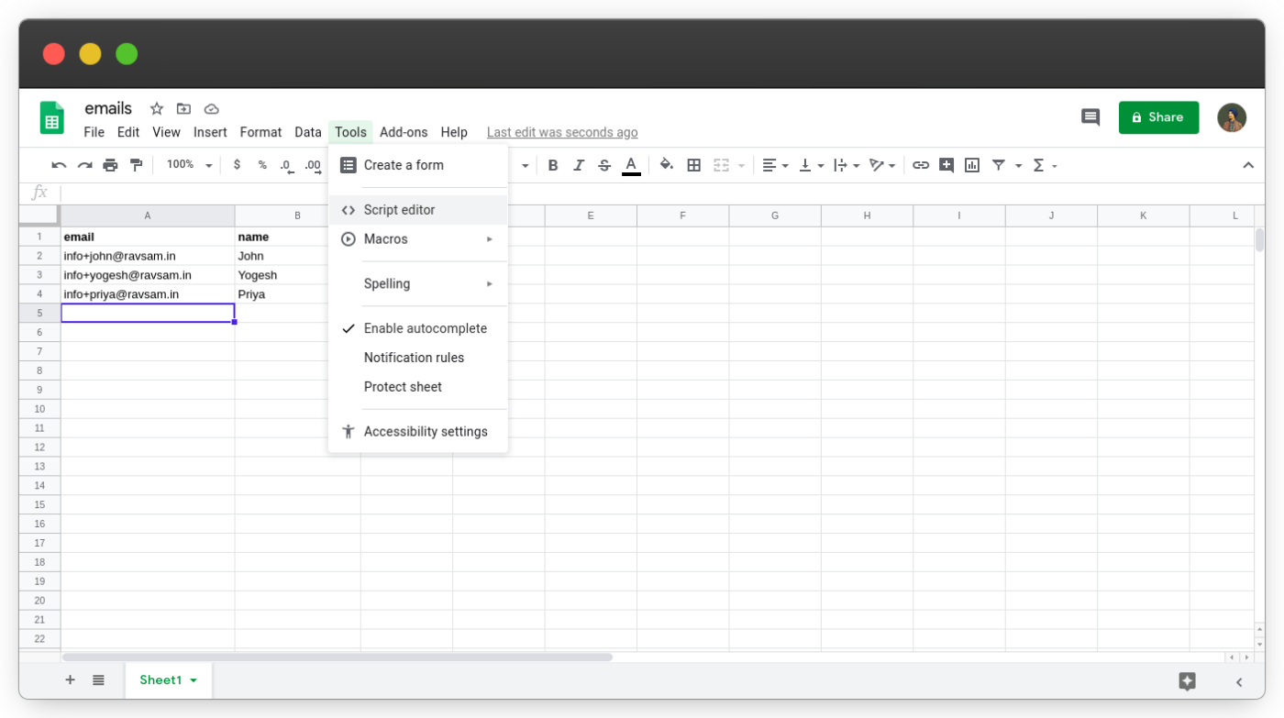Screen dimensions: 1284x718
Task: Click the Share button
Action: point(1158,117)
